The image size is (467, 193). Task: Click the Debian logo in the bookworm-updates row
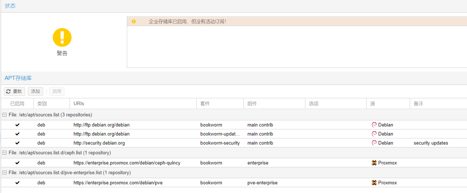[374, 134]
